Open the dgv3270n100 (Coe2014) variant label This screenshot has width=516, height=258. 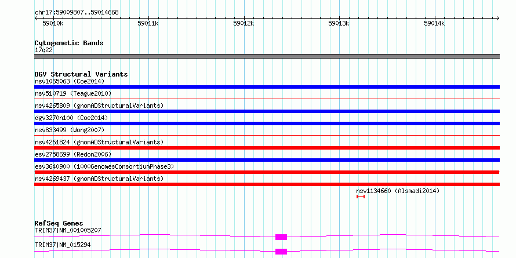click(x=71, y=118)
